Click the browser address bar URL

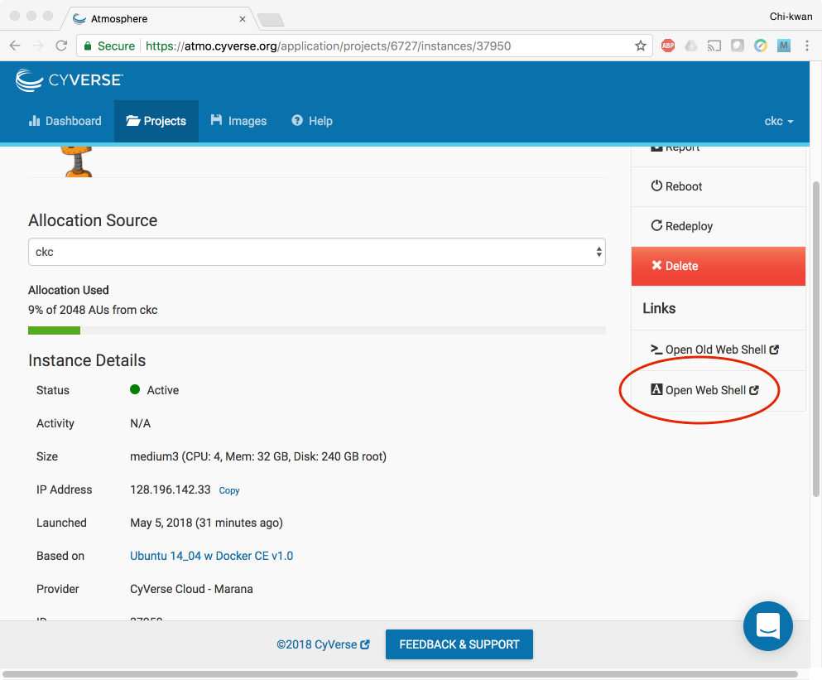point(328,46)
